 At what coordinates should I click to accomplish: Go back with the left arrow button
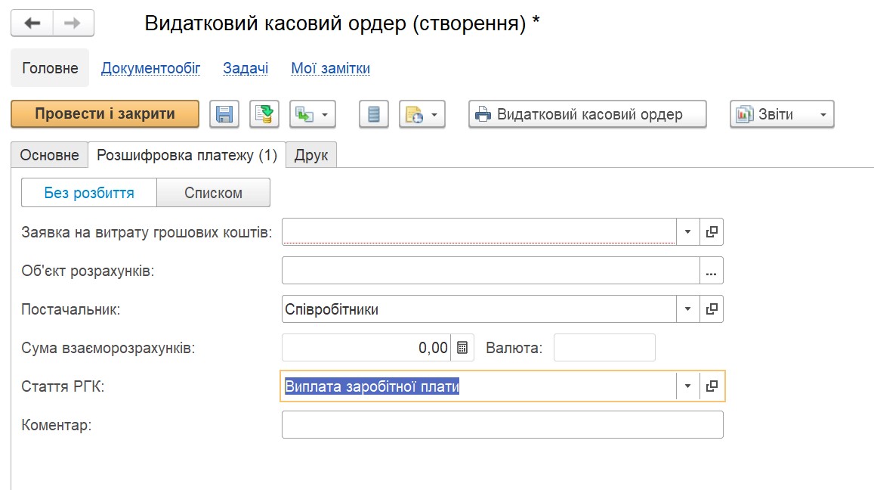tap(32, 23)
